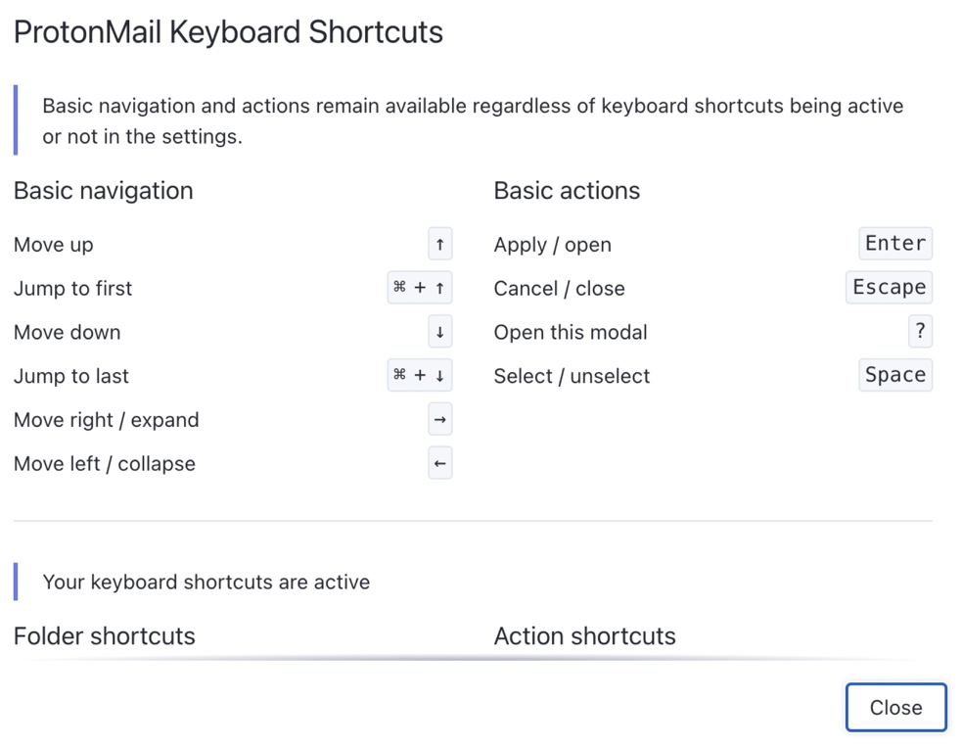Click the Basic actions heading
The width and height of the screenshot is (961, 747).
coord(567,191)
